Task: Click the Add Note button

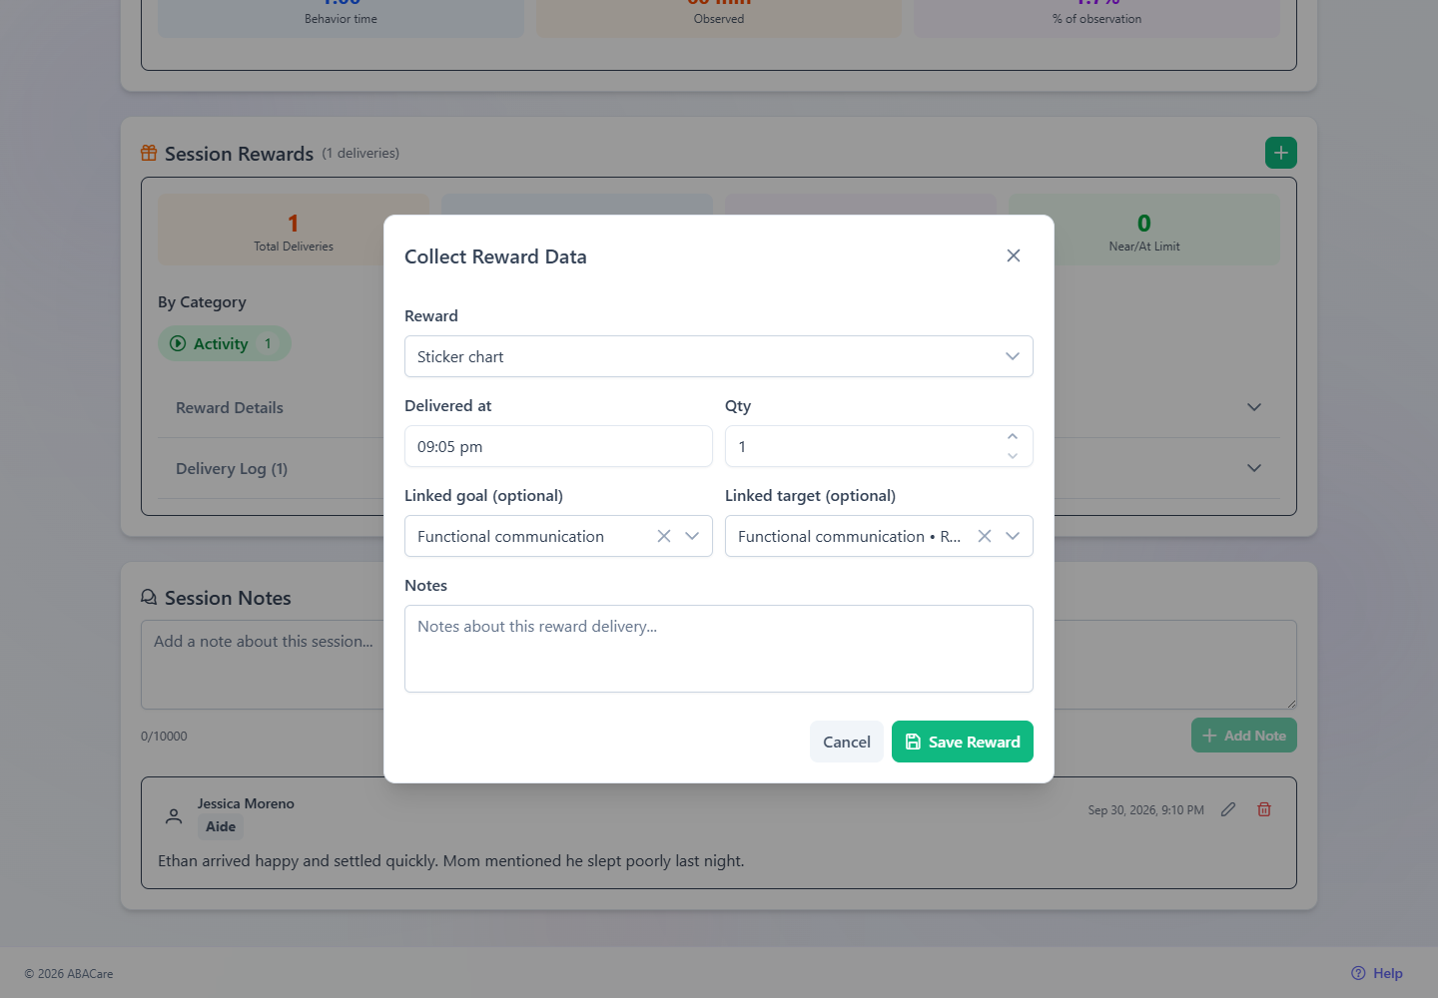Action: coord(1244,736)
